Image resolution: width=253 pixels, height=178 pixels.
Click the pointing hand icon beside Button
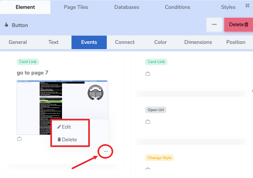click(6, 25)
